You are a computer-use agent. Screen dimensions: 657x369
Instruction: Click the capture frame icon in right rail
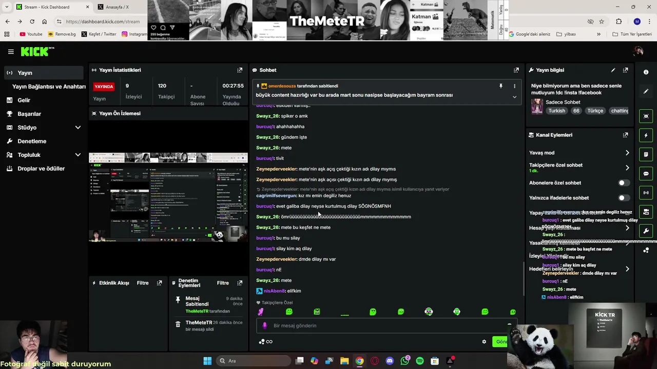click(646, 116)
